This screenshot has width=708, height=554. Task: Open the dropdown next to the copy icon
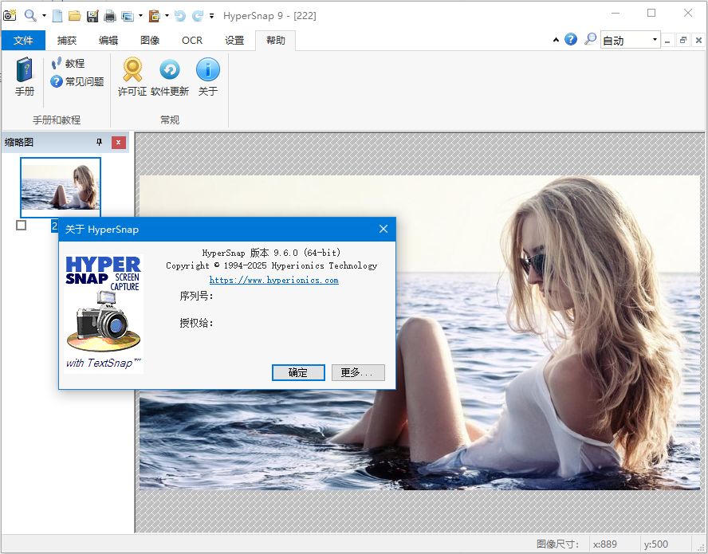point(140,14)
